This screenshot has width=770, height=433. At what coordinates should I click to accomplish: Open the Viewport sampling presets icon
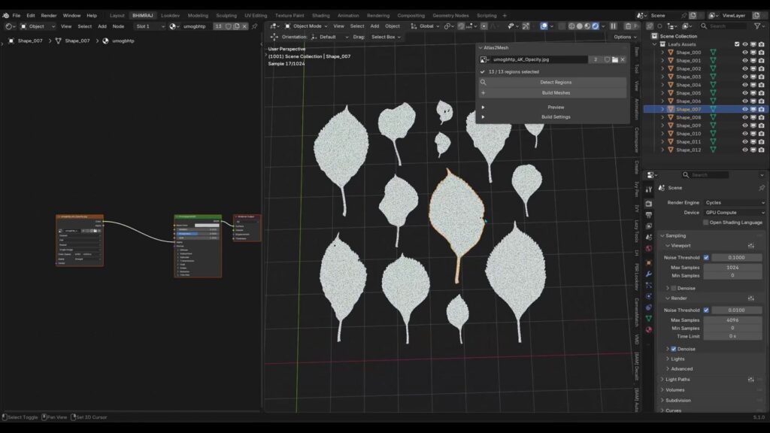751,246
